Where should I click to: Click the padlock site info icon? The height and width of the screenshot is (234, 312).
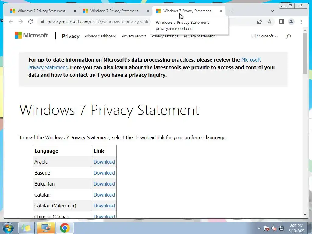(x=42, y=22)
